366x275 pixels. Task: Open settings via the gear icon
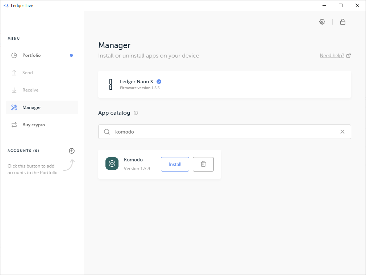[x=322, y=22]
